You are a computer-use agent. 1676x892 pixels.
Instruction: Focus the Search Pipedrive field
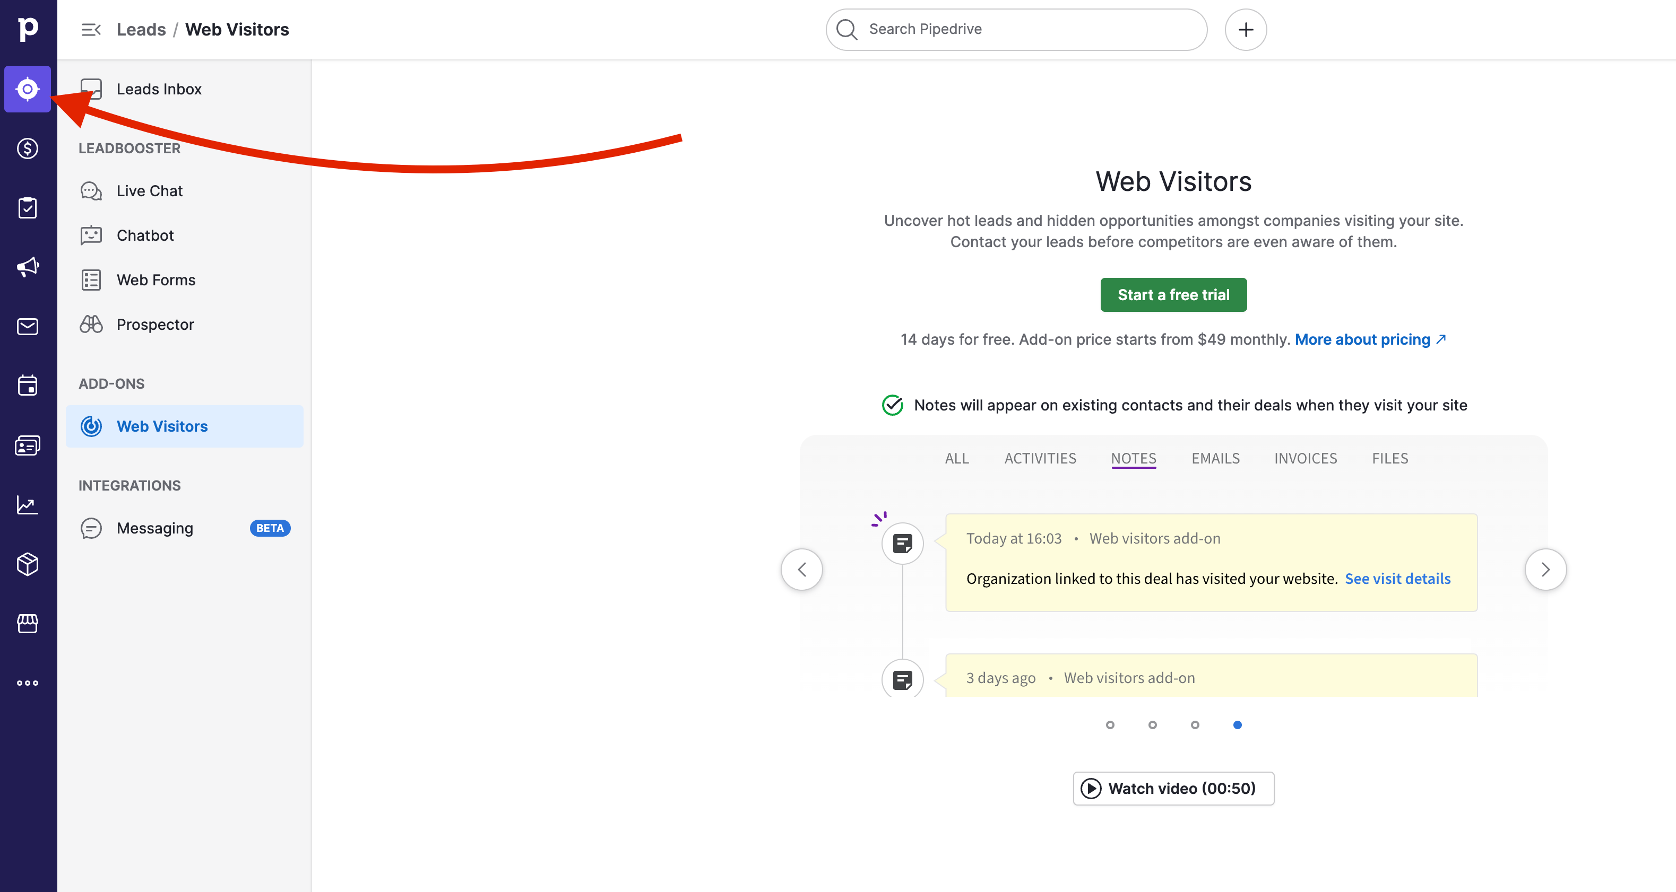click(1016, 29)
